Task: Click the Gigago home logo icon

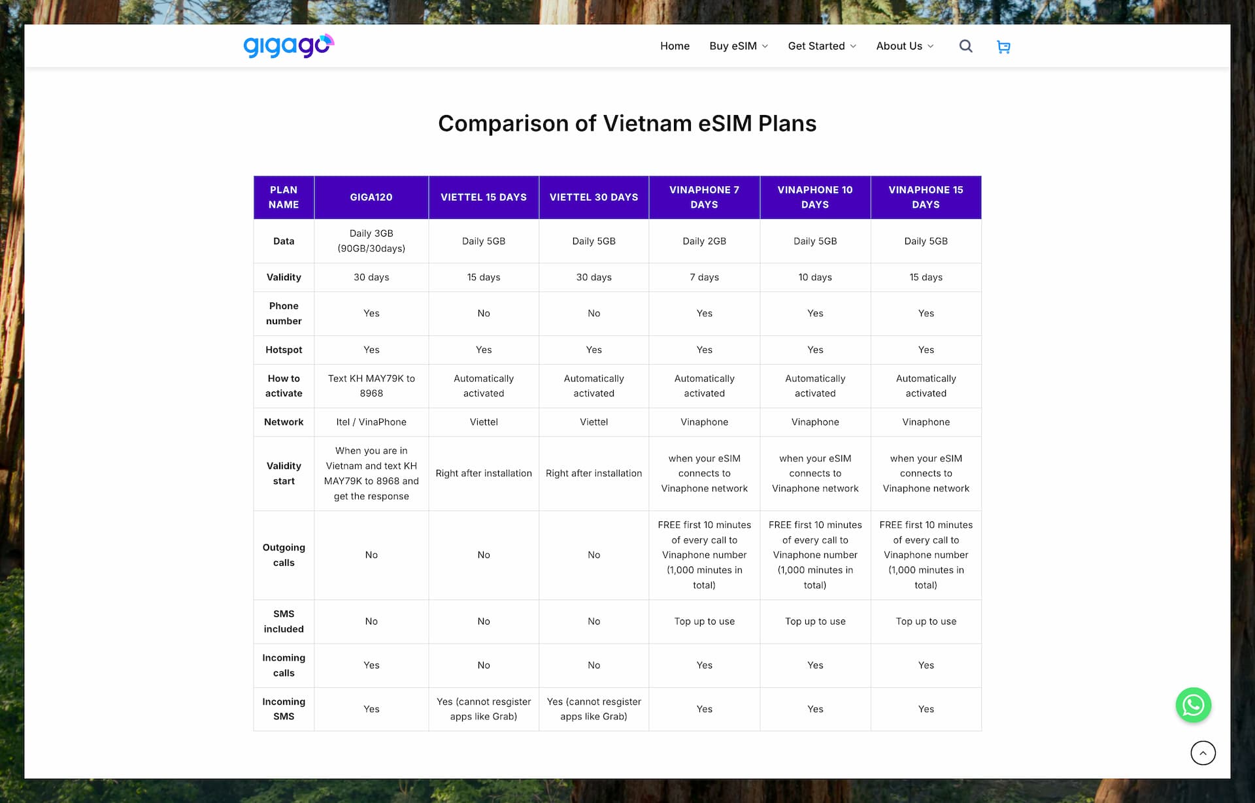Action: 290,45
